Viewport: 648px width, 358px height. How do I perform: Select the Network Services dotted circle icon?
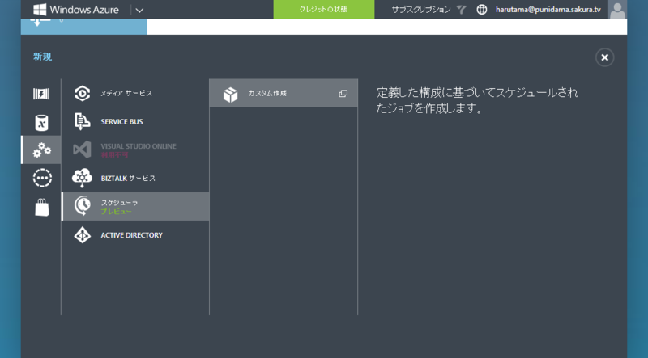(42, 178)
